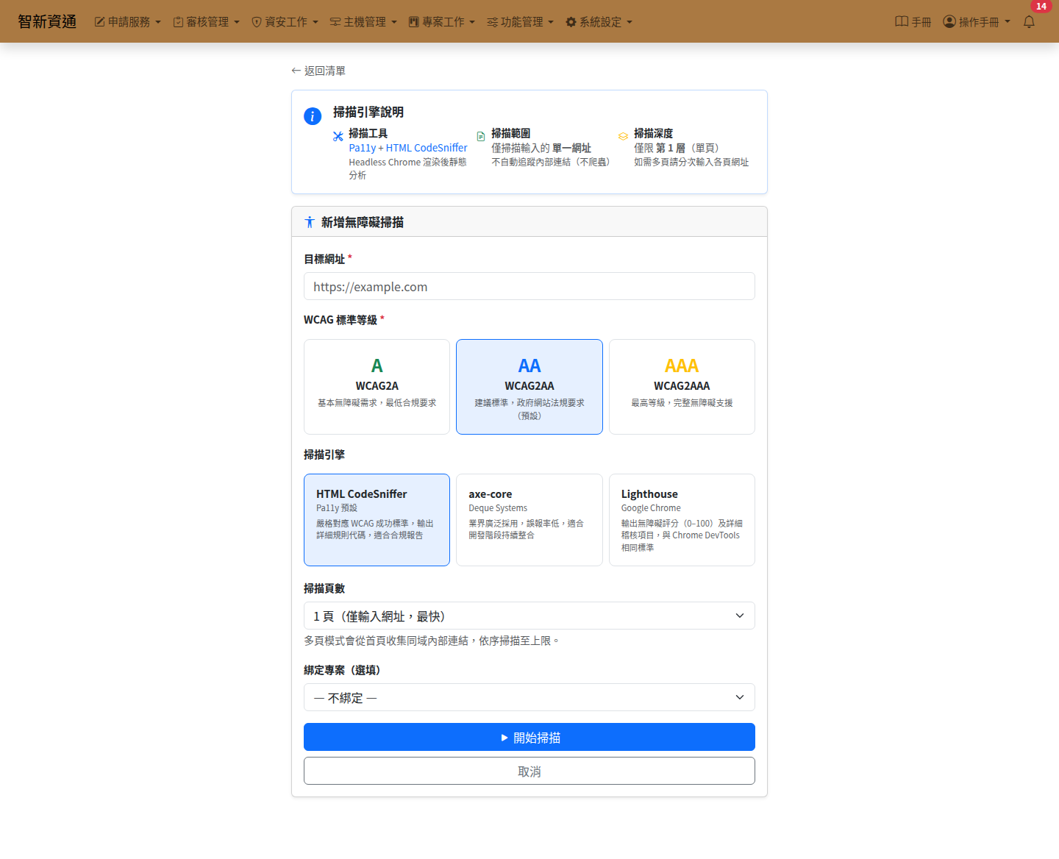Click the 手冊 book link
The height and width of the screenshot is (859, 1059).
point(913,22)
